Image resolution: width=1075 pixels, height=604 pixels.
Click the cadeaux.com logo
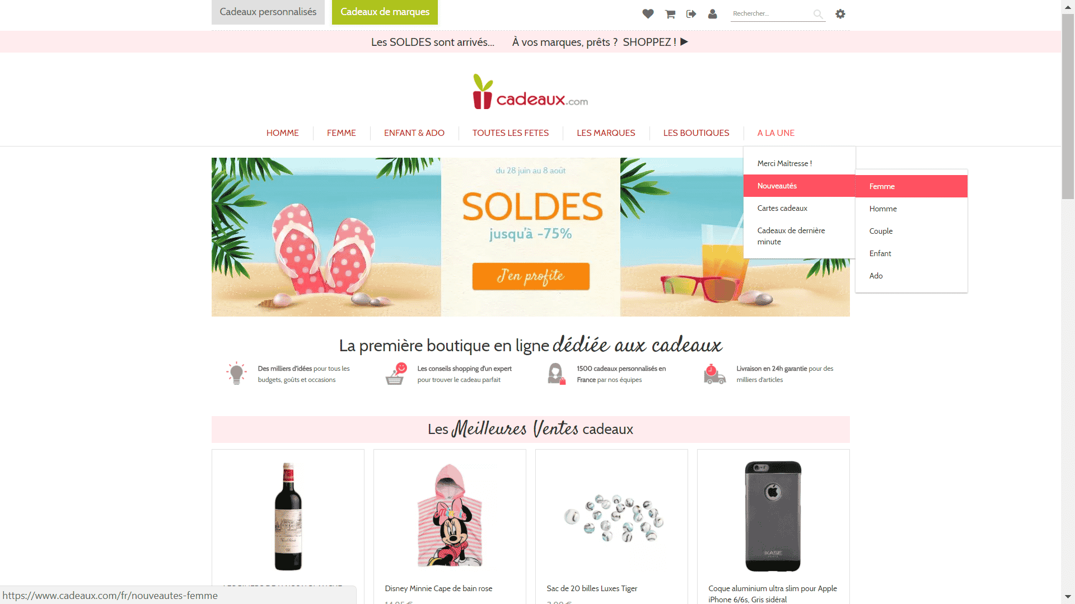[x=530, y=92]
